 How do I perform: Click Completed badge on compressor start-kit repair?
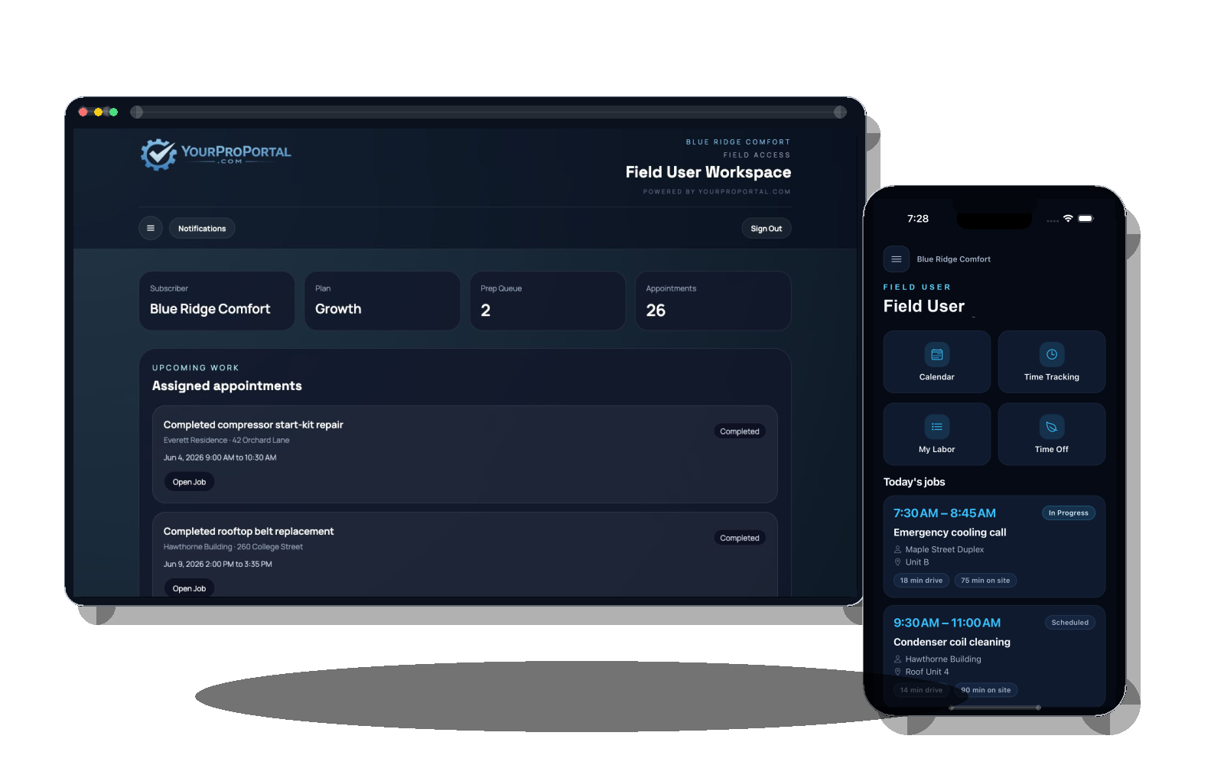pyautogui.click(x=739, y=431)
